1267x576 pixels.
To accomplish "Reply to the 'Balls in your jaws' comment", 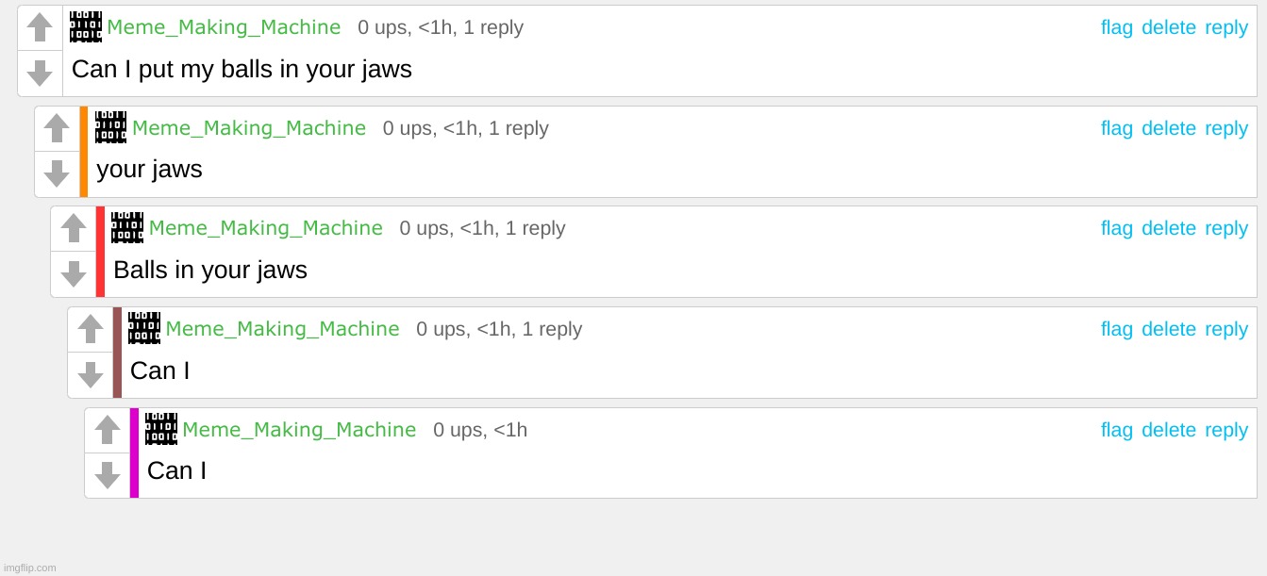I will [1225, 228].
